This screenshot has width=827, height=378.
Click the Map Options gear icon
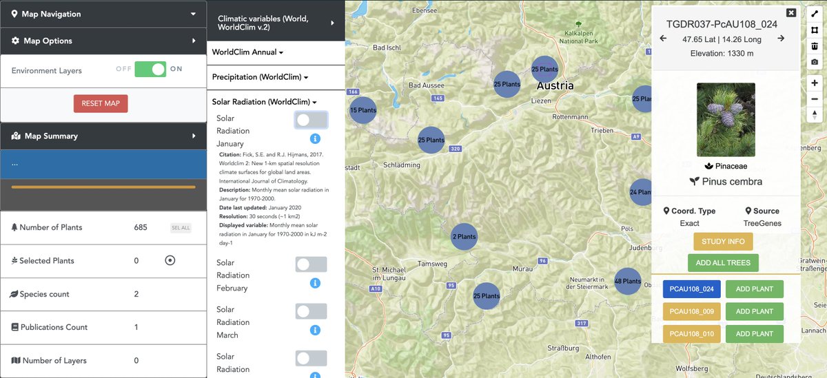(x=15, y=41)
